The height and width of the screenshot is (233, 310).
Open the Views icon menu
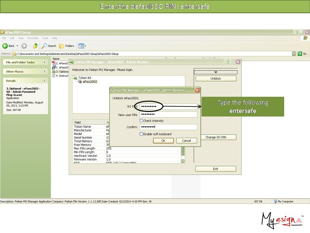pyautogui.click(x=82, y=46)
